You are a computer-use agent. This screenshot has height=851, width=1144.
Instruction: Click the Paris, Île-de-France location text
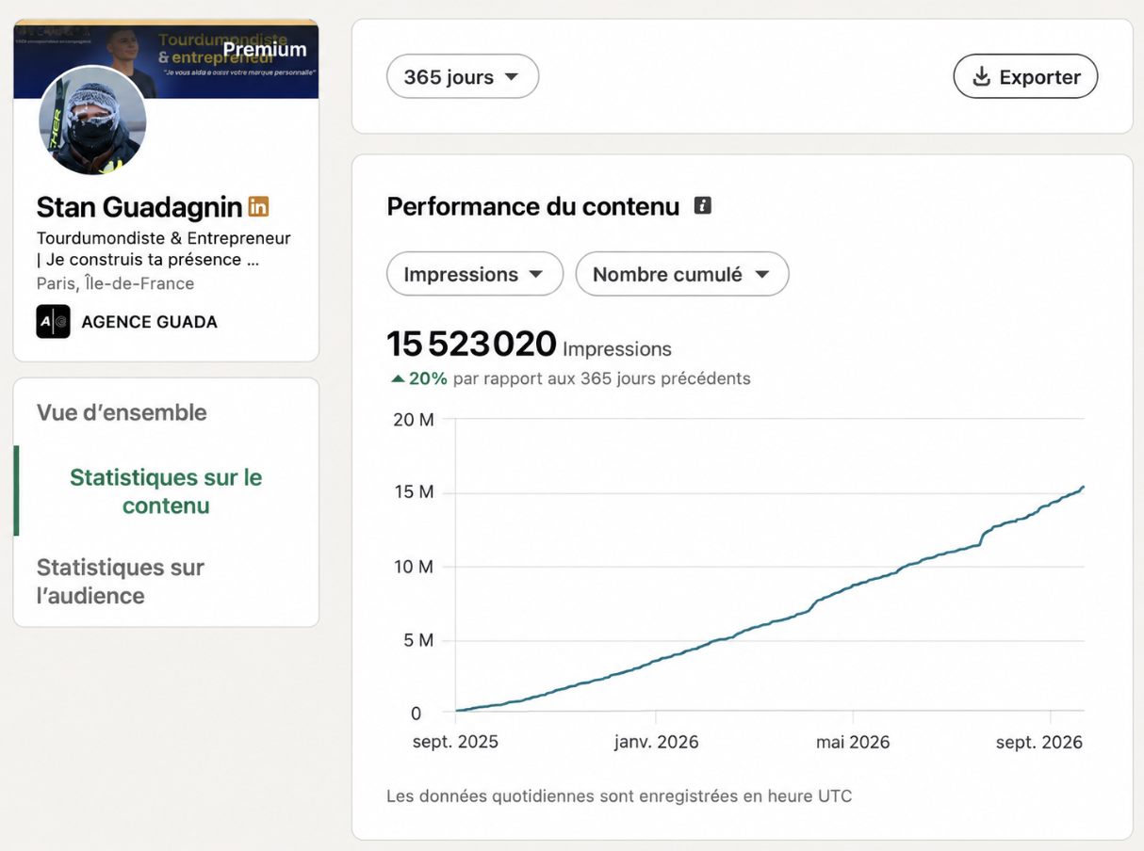coord(115,283)
